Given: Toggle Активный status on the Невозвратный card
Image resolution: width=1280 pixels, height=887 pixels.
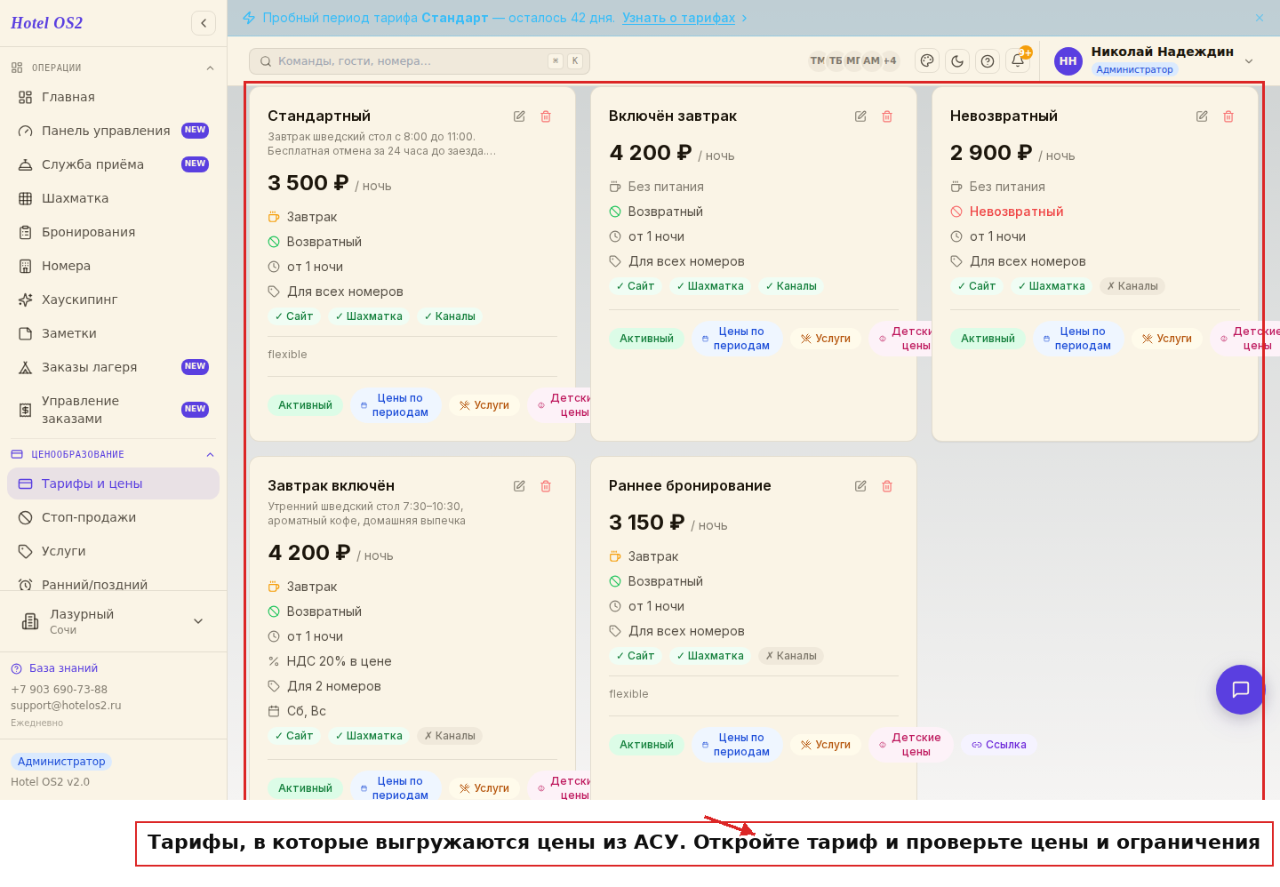Looking at the screenshot, I should point(988,339).
